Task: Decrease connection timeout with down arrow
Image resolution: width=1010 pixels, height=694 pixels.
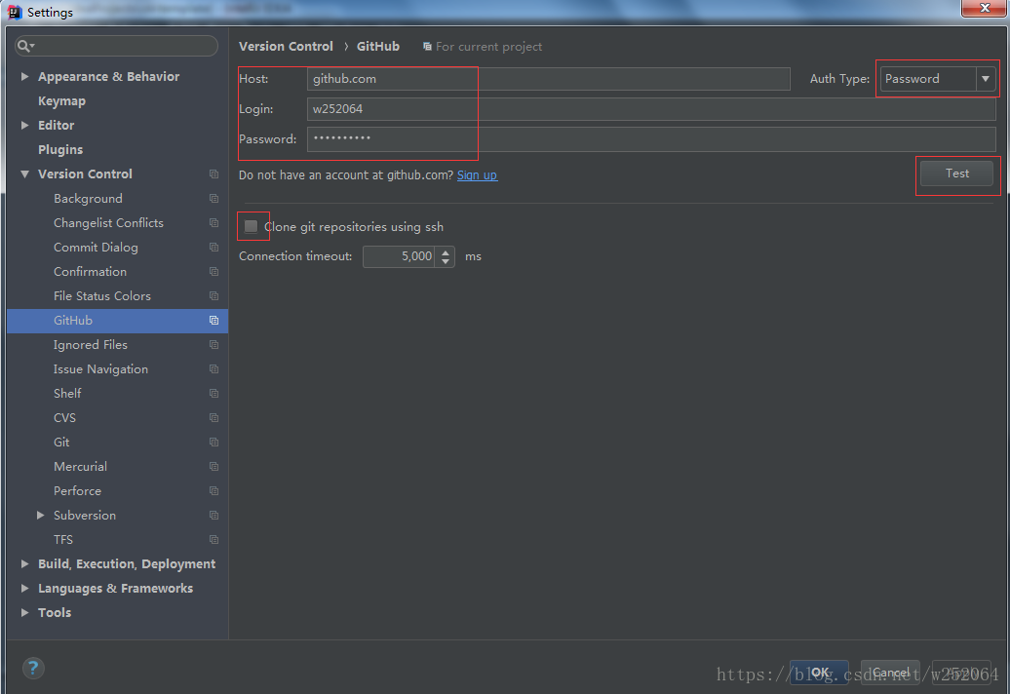Action: (x=446, y=261)
